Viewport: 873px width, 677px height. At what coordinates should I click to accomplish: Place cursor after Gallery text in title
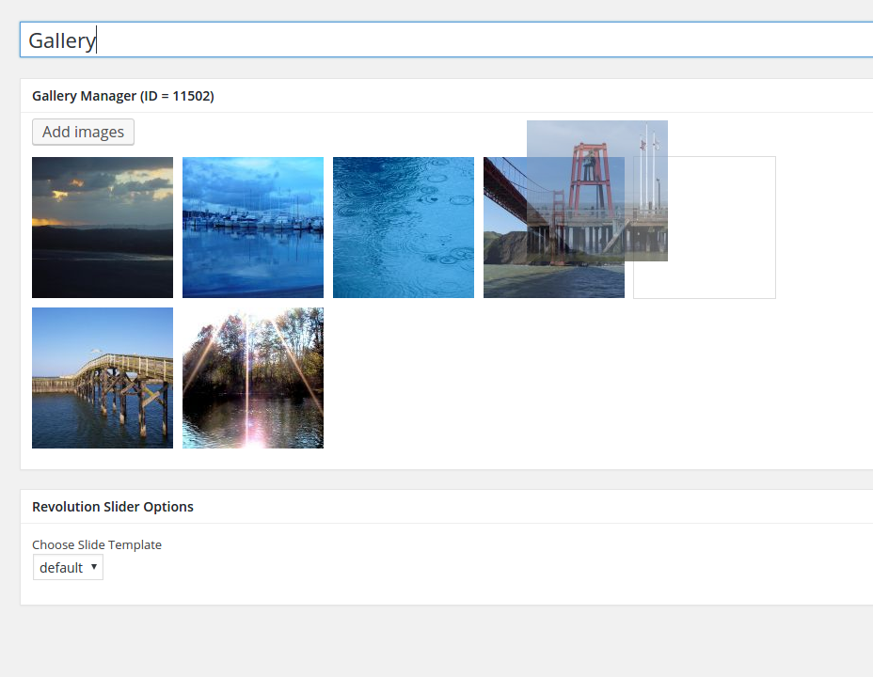pyautogui.click(x=97, y=40)
